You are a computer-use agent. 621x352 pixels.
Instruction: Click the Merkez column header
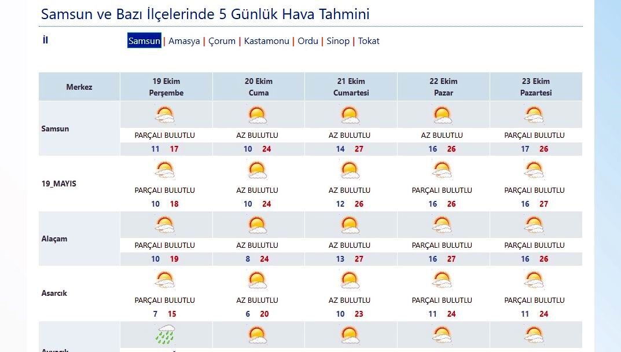79,87
